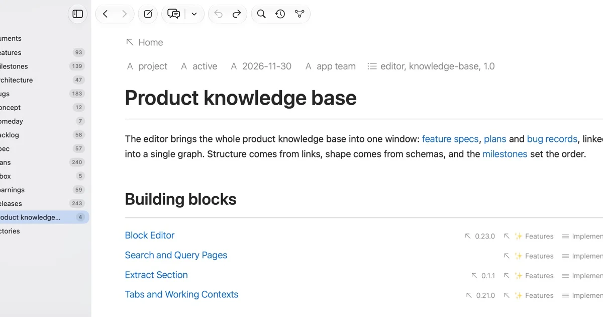Go forward with the right chevron
The width and height of the screenshot is (603, 317).
pos(124,14)
